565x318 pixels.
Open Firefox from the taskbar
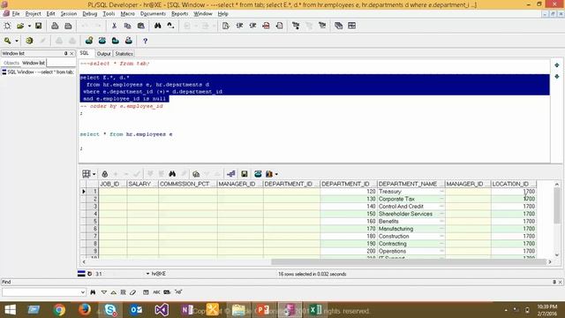85,310
